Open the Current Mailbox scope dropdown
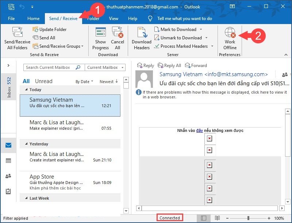 [x=105, y=67]
